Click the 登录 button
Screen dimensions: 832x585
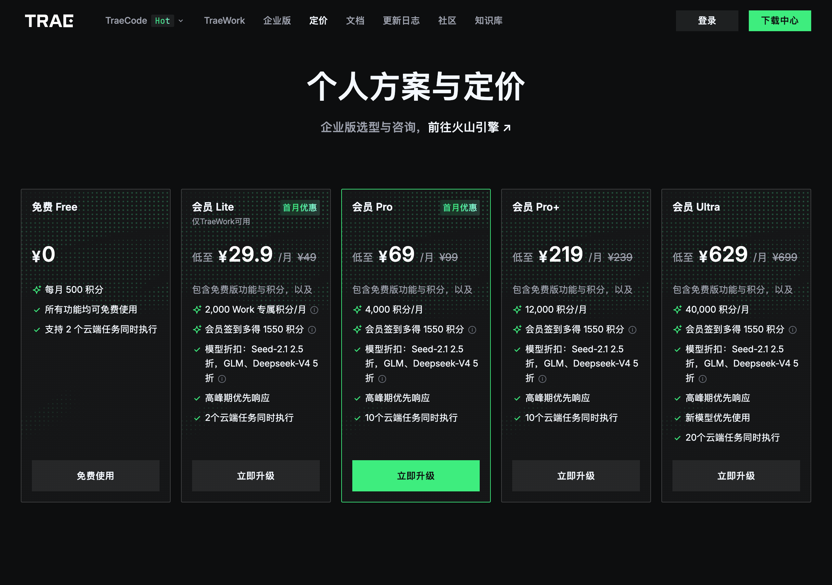coord(707,21)
